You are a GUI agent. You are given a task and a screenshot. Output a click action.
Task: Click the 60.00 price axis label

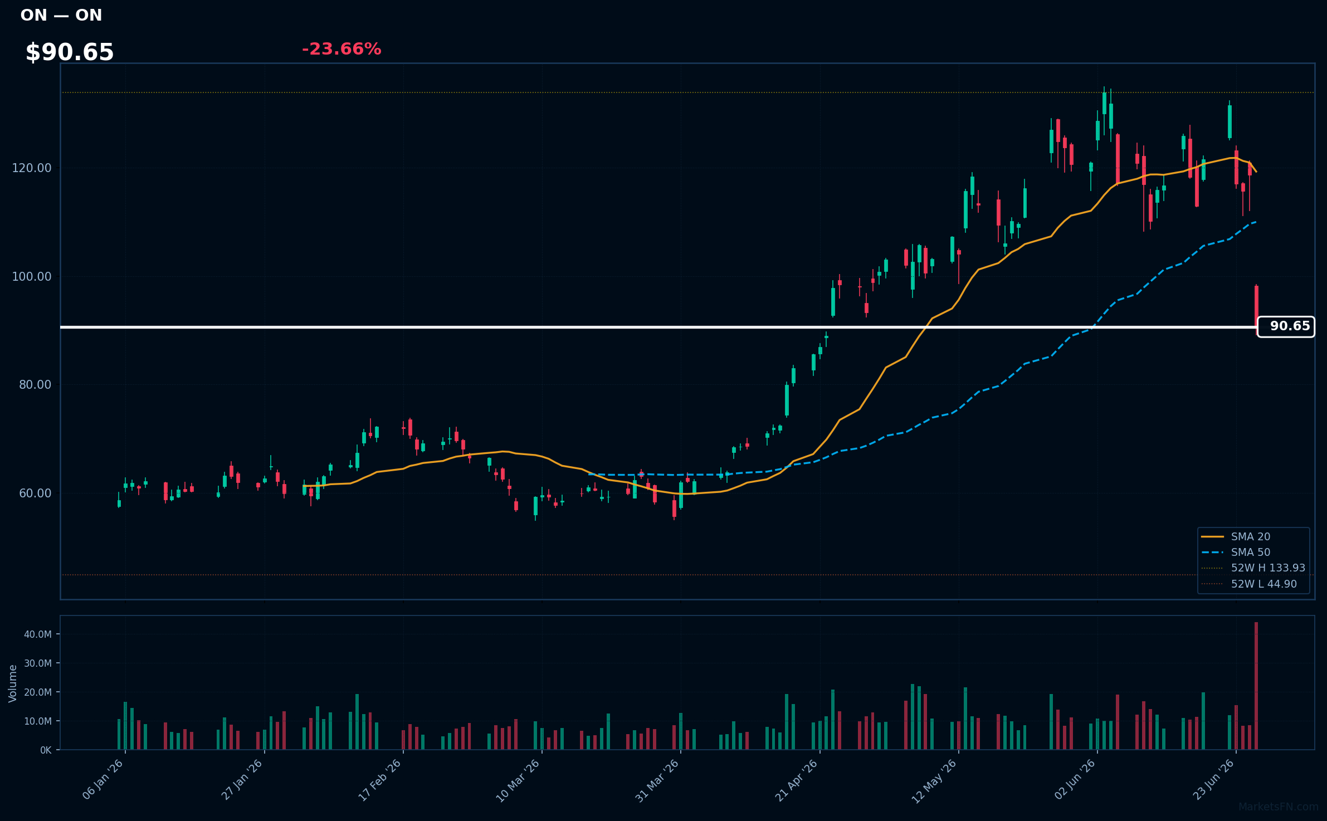pos(35,493)
